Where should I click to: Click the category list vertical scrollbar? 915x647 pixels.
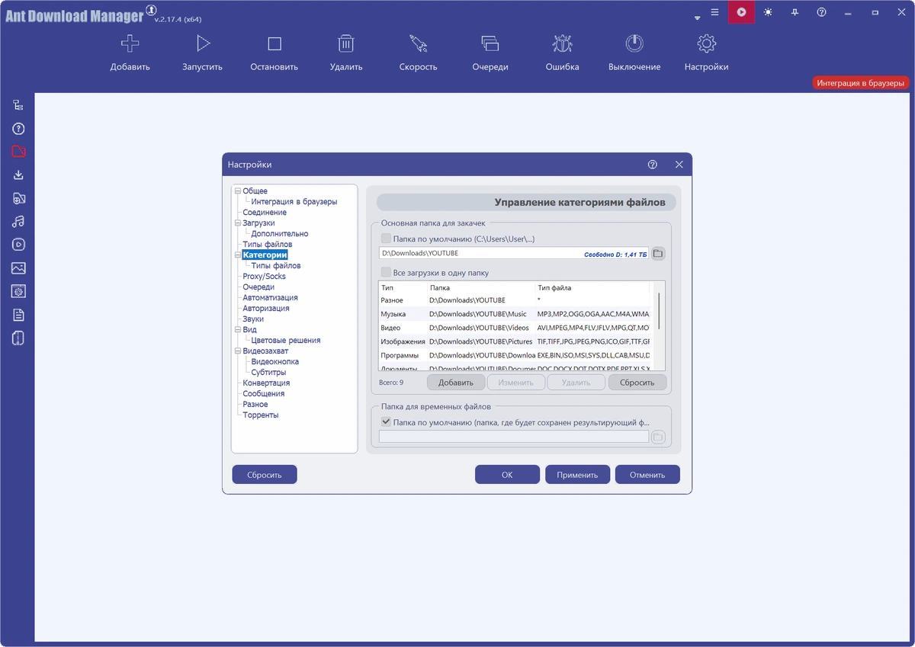point(659,311)
